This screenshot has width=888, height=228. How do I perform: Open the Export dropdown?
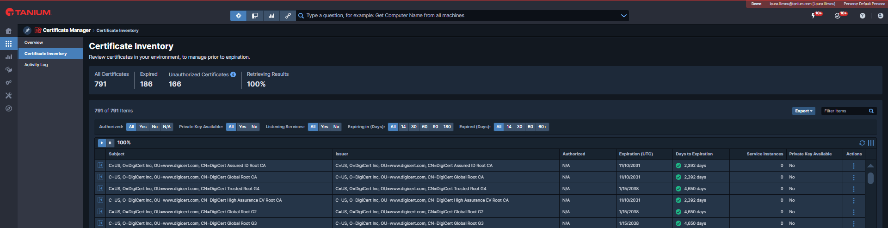click(803, 111)
